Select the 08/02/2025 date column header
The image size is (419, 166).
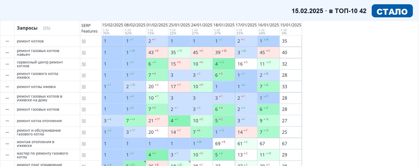135,25
